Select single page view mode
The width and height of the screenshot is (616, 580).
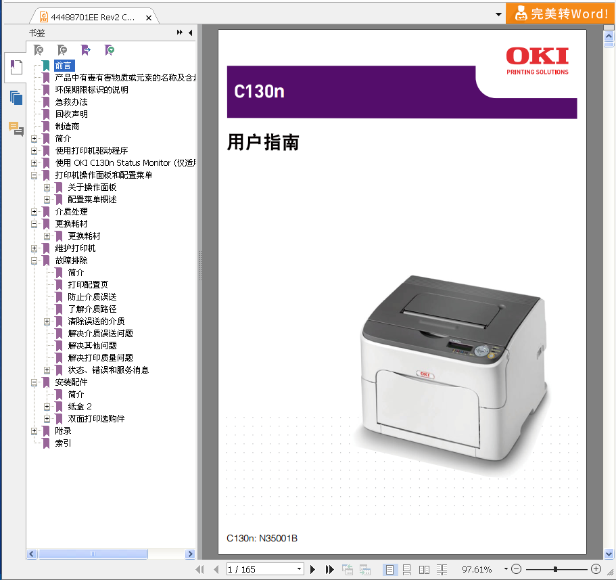click(x=389, y=569)
